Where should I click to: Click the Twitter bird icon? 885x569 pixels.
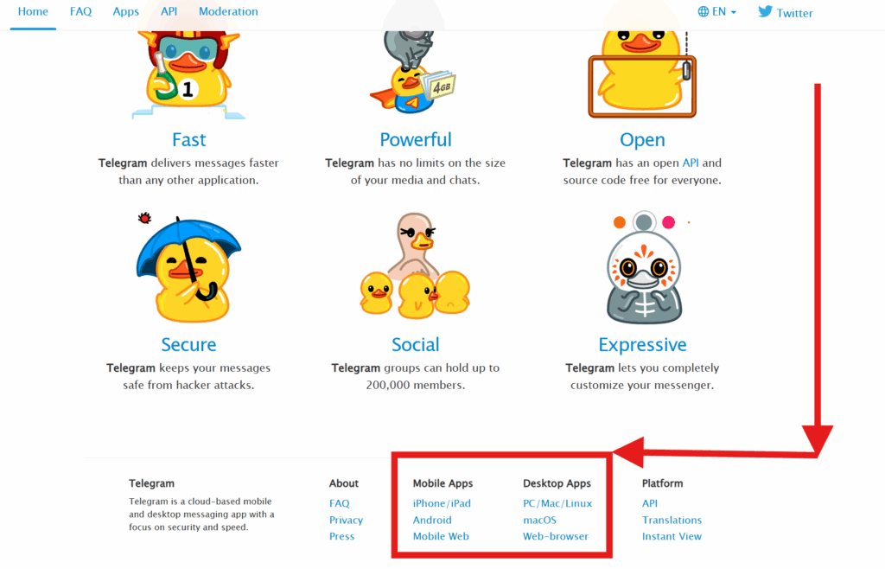point(765,11)
